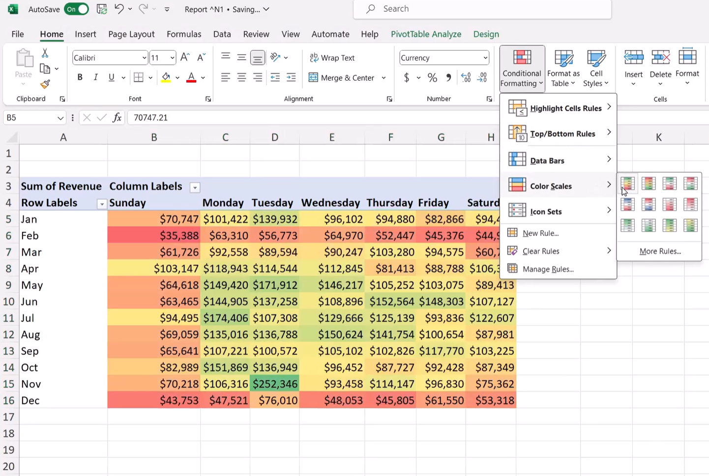Click the Increase Decimal icon
This screenshot has width=709, height=476.
point(466,78)
